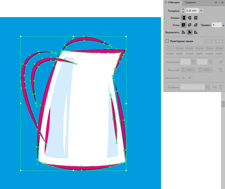225x189 pixels.
Task: Select round cap stroke ends
Action: pos(190,18)
